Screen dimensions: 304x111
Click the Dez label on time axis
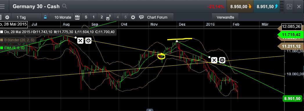coord(182,24)
